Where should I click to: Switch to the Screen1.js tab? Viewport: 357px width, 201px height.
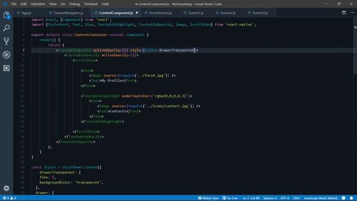tap(196, 13)
